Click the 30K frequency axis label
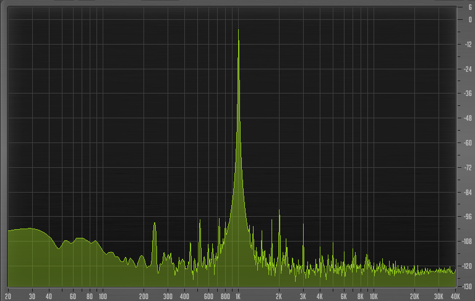The height and width of the screenshot is (301, 475). (439, 297)
